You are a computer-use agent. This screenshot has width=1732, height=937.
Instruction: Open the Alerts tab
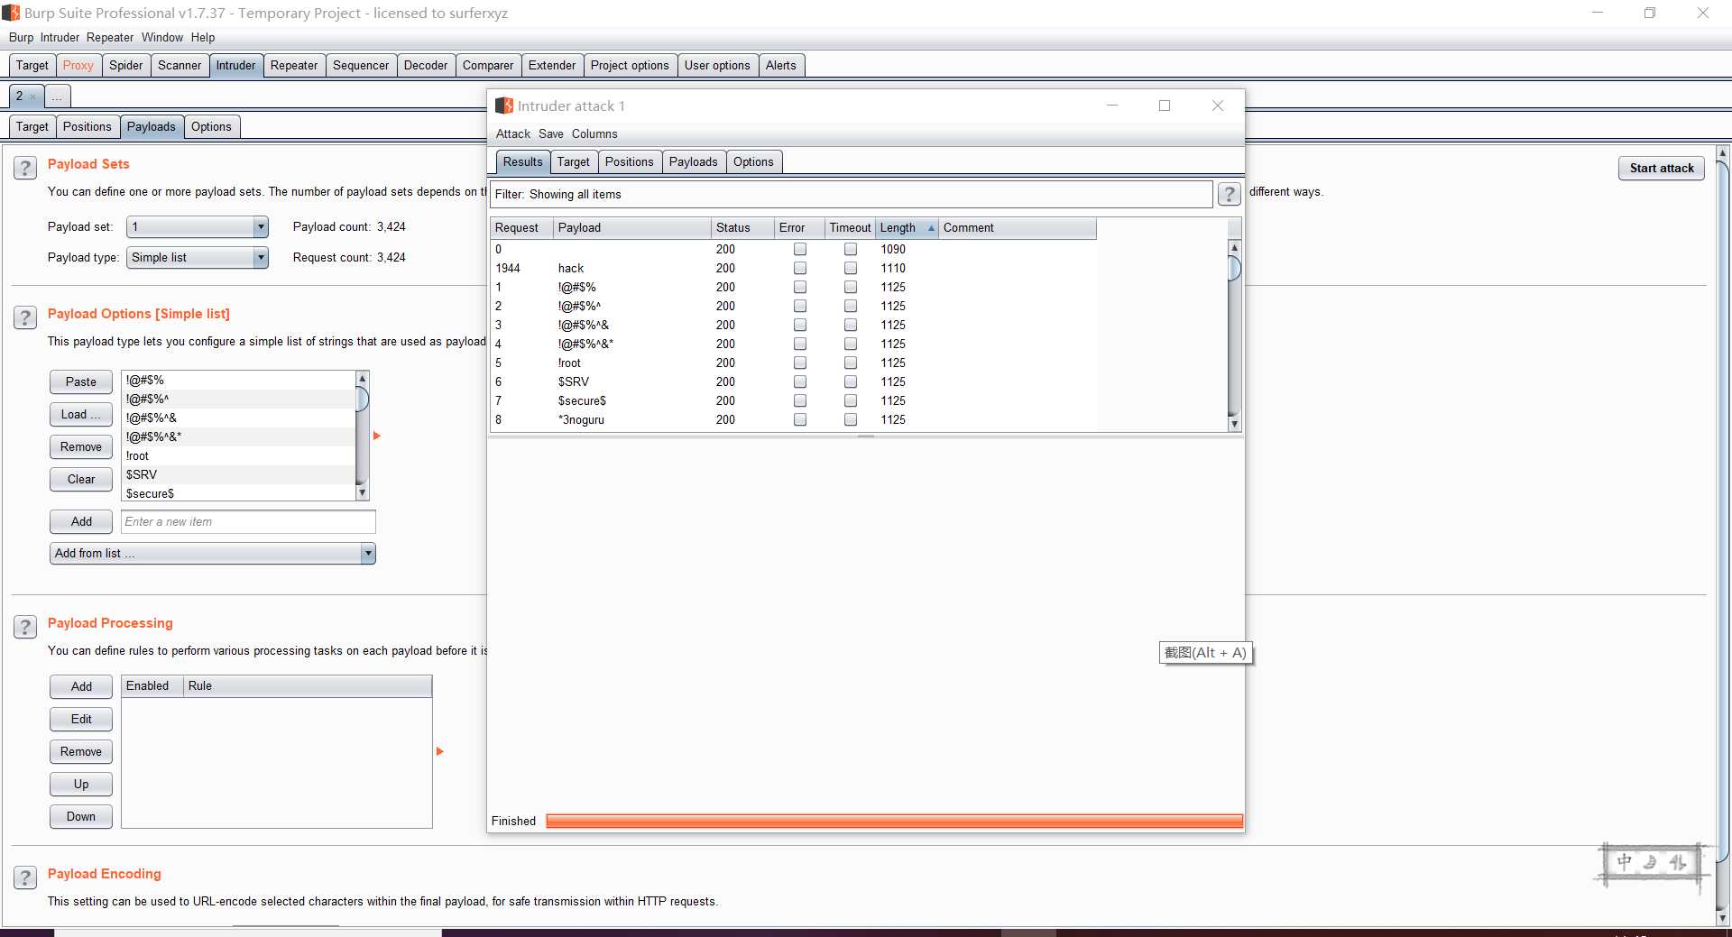[x=780, y=65]
